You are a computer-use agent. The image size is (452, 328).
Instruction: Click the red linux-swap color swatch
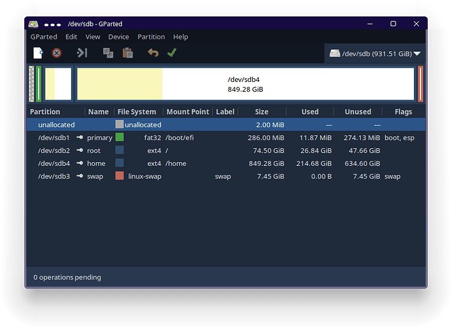(x=120, y=176)
